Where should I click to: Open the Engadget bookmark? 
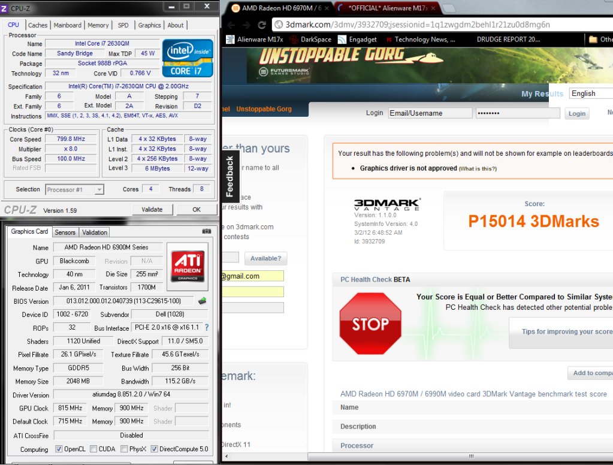click(x=357, y=40)
